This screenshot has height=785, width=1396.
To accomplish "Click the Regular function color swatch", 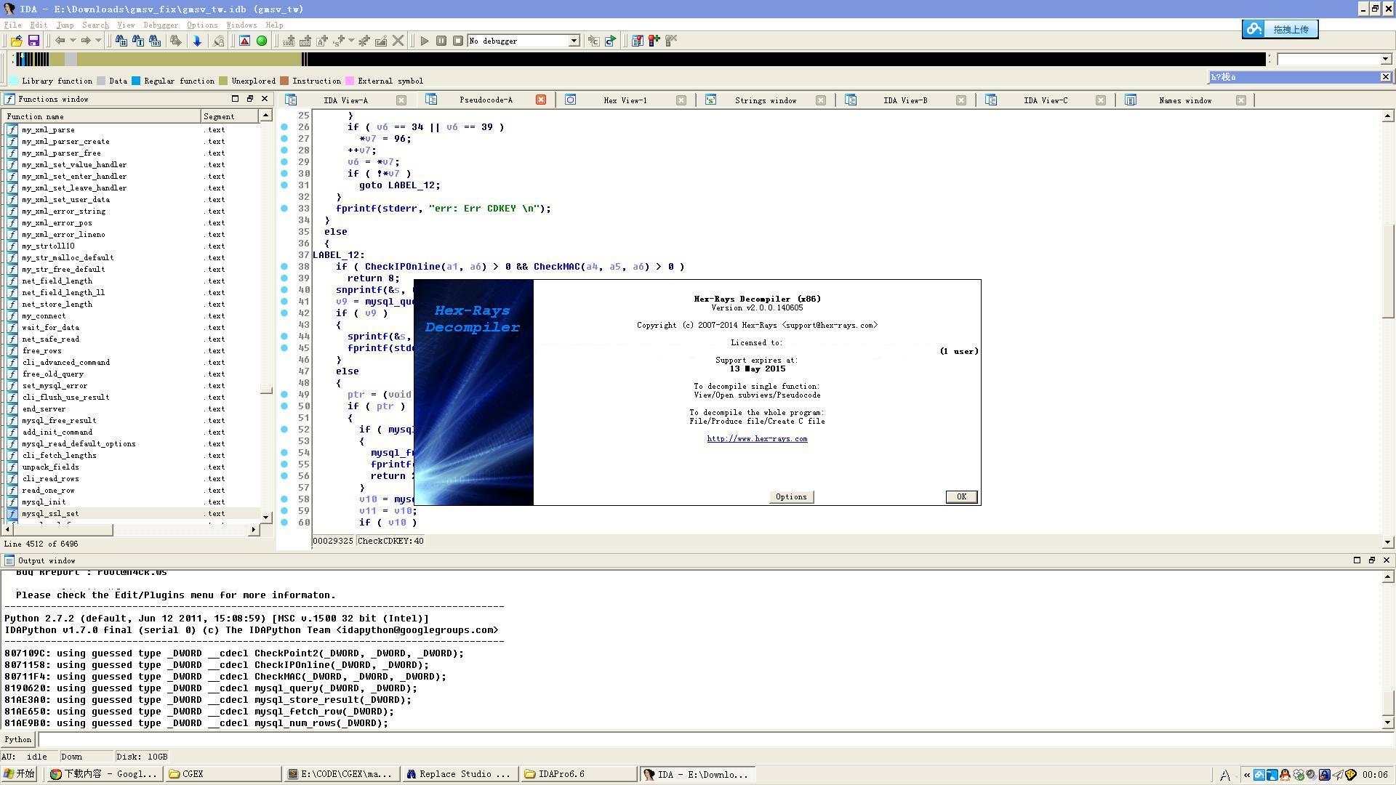I will [x=136, y=81].
